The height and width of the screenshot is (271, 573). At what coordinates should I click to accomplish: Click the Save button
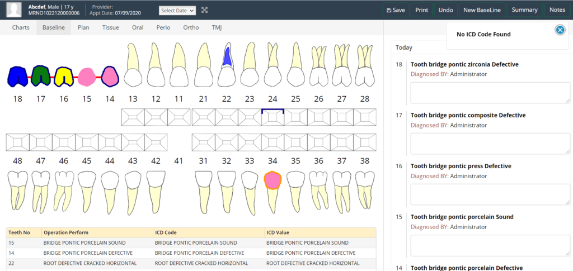395,10
